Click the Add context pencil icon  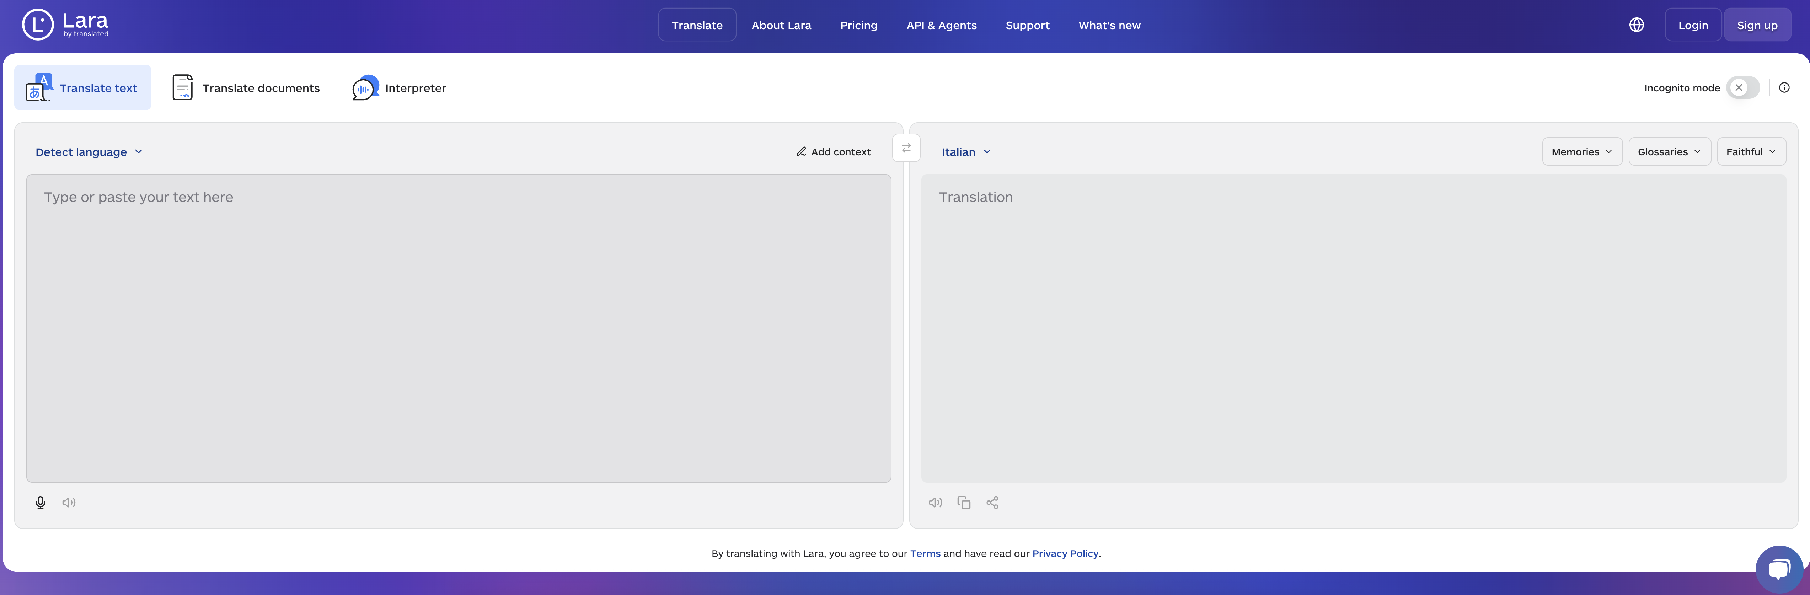click(802, 151)
